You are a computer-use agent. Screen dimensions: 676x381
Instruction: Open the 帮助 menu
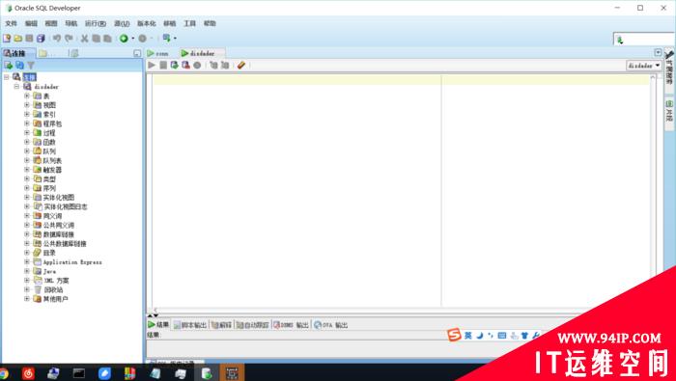coord(210,23)
